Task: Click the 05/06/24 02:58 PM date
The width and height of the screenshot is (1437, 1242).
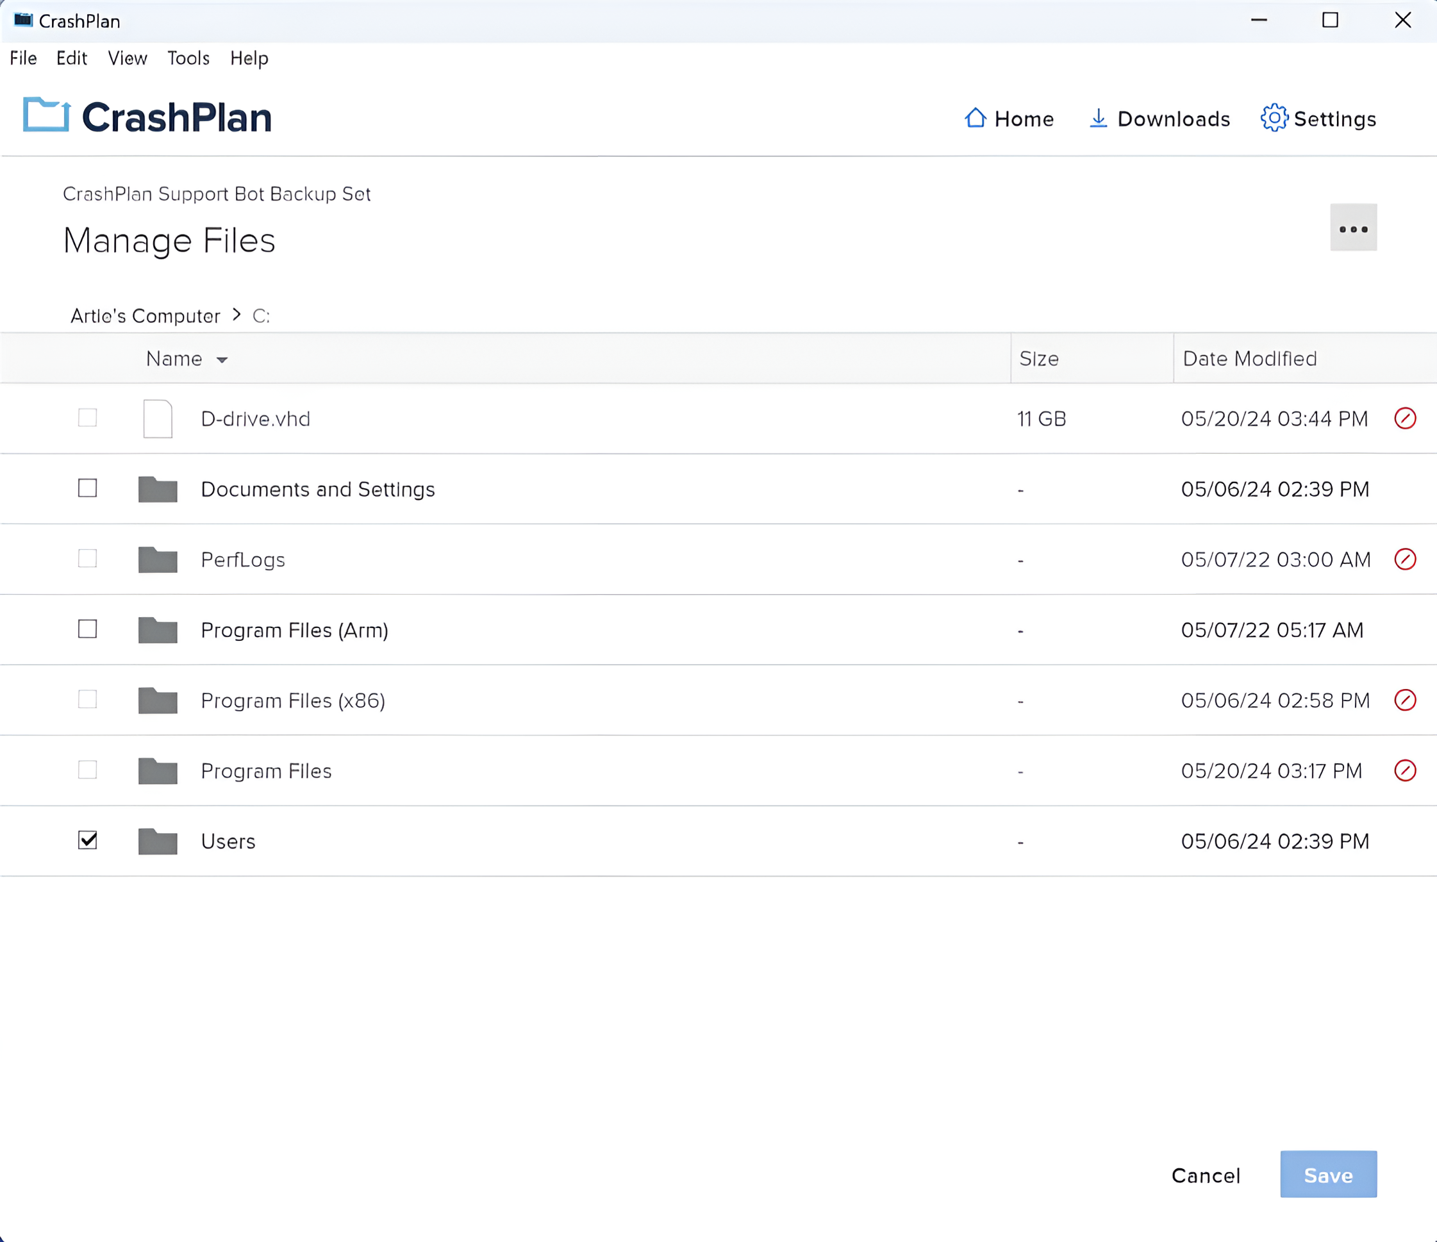Action: pyautogui.click(x=1275, y=700)
